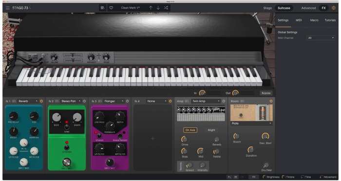Open fx 3 preset library icon
The width and height of the screenshot is (341, 181).
pos(100,101)
